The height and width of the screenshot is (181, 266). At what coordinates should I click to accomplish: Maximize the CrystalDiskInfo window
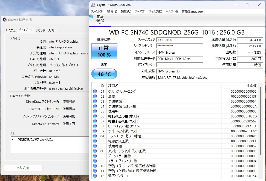tap(247, 5)
